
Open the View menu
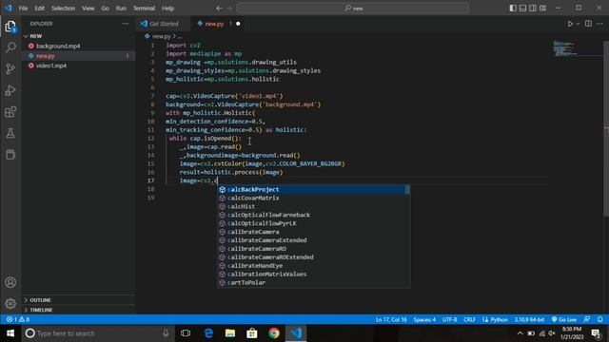tap(88, 9)
